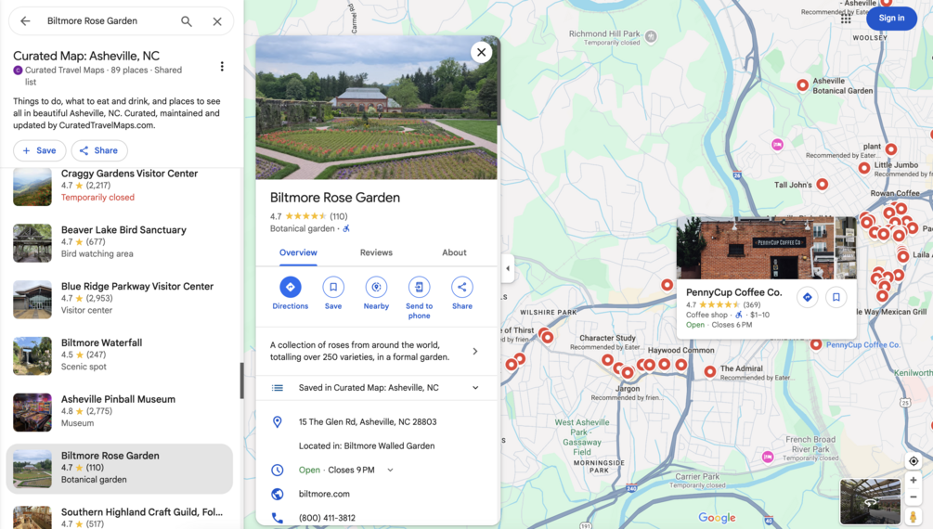The width and height of the screenshot is (933, 529).
Task: Share the curated map list
Action: pyautogui.click(x=99, y=150)
